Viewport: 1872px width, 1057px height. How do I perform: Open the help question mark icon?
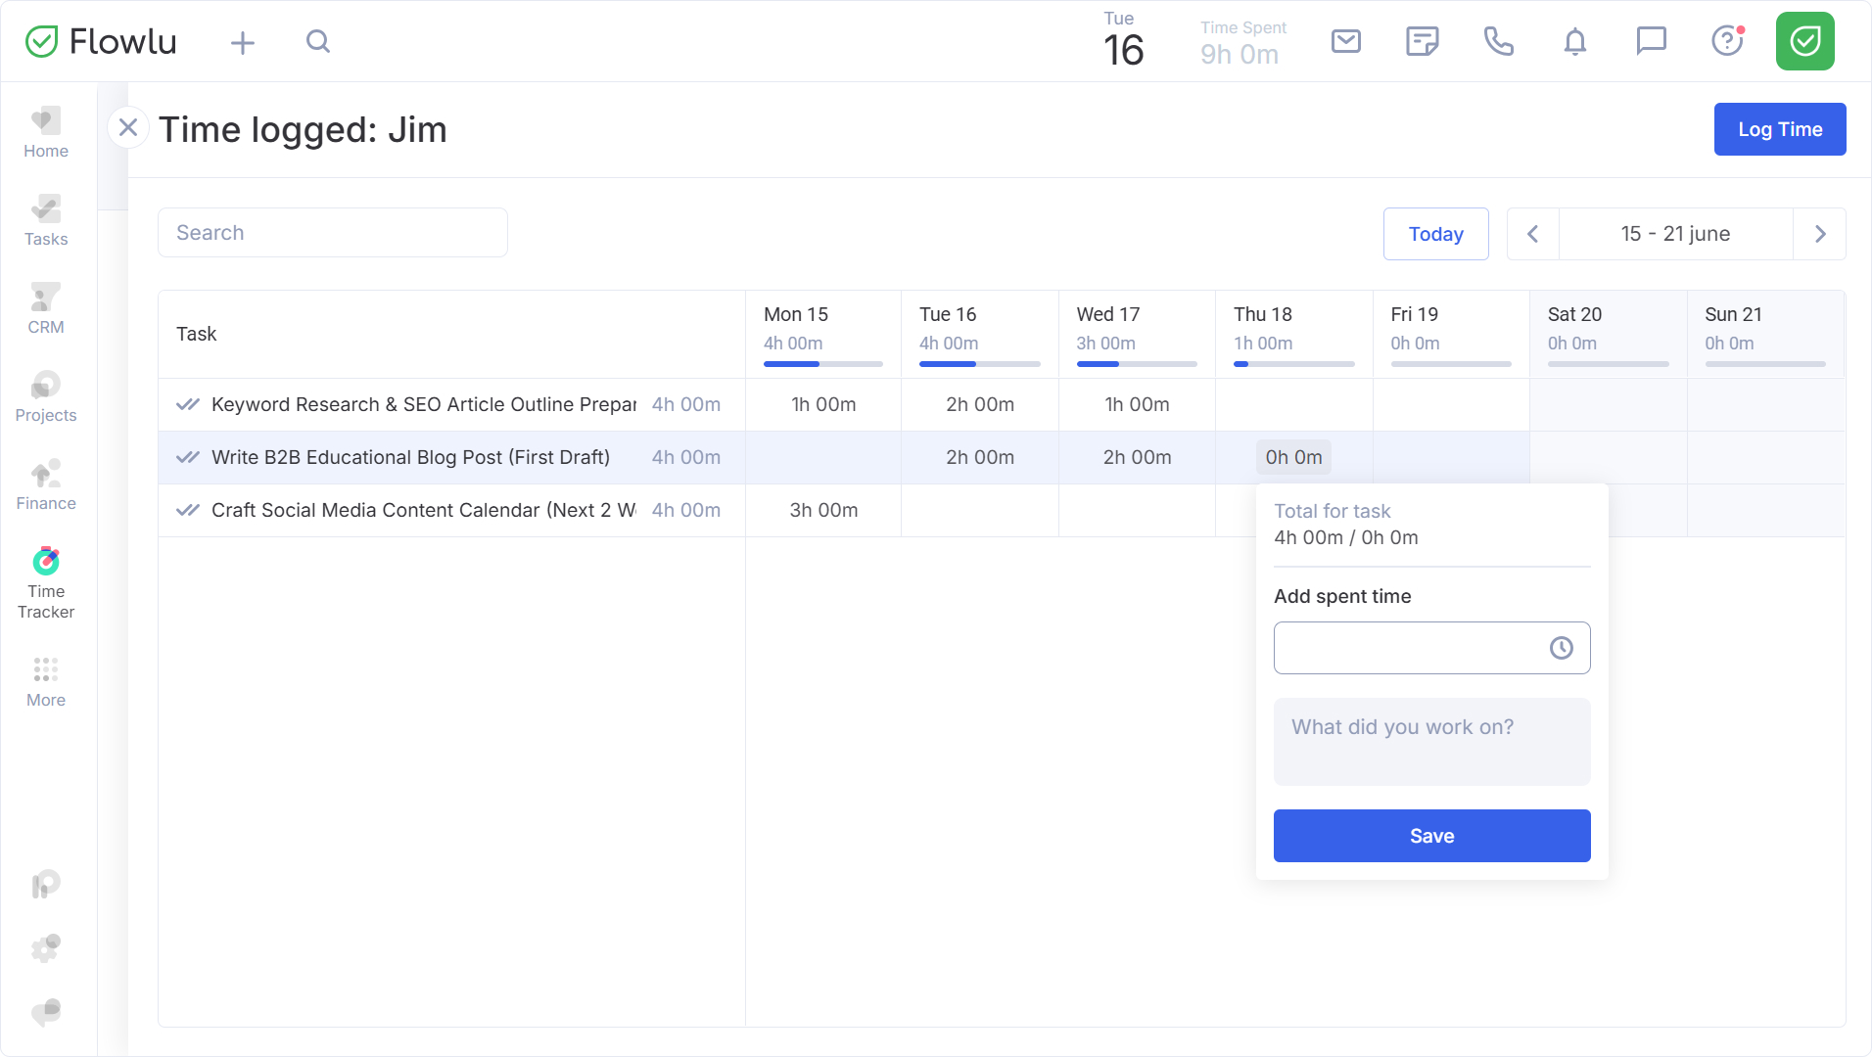click(x=1727, y=41)
